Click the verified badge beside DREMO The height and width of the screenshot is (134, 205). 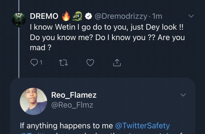tap(88, 17)
